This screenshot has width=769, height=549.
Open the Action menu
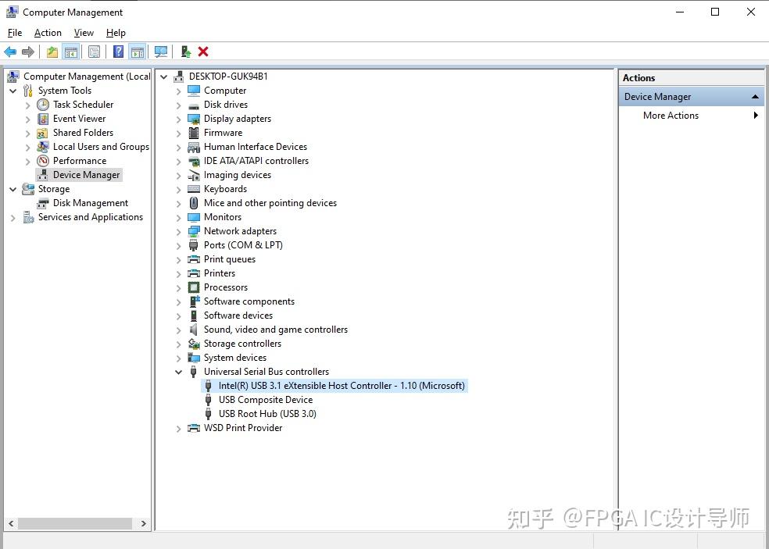[x=47, y=33]
